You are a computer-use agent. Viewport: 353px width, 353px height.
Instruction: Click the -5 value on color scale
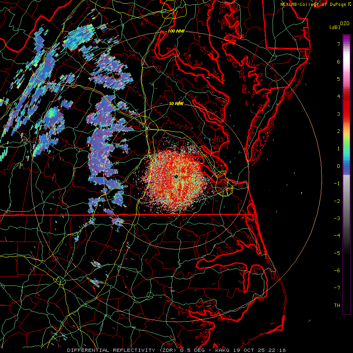337,253
